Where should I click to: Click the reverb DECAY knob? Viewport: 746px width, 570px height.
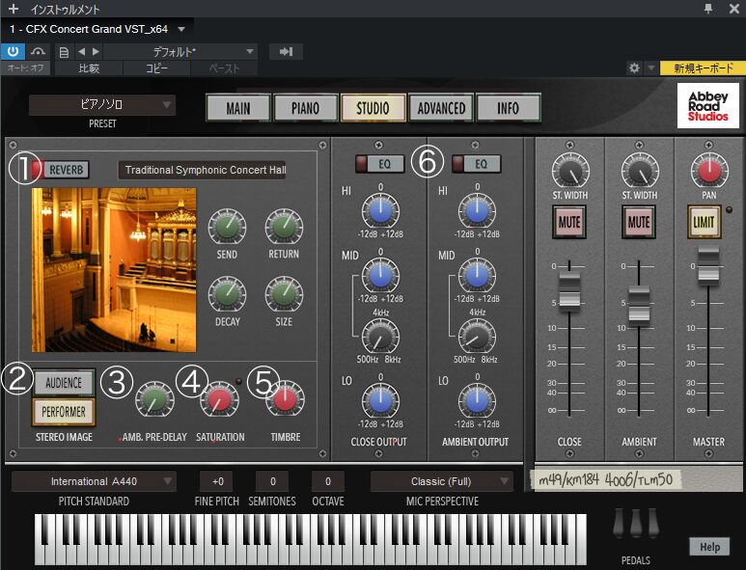[x=228, y=294]
